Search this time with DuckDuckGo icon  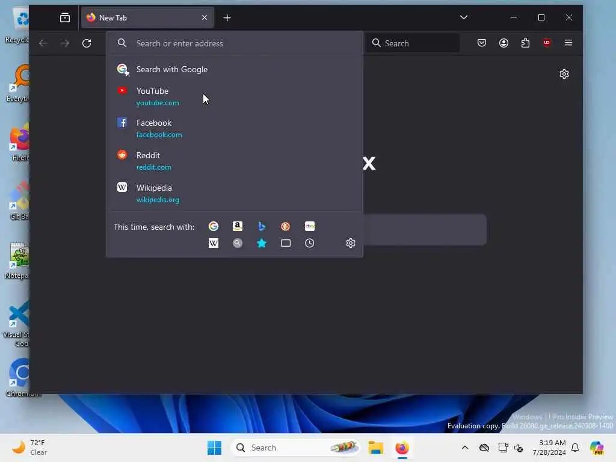[x=286, y=226]
